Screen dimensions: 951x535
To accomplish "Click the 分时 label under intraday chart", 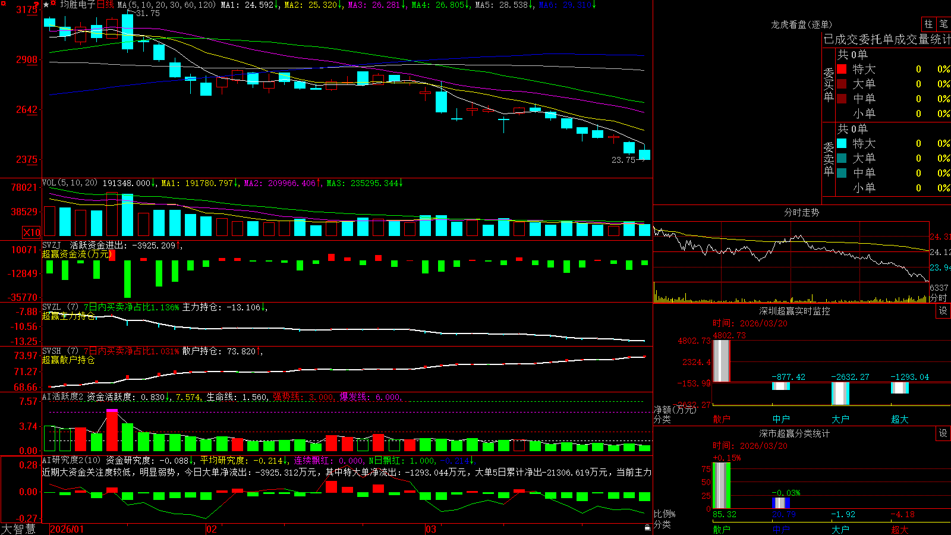I will point(939,298).
